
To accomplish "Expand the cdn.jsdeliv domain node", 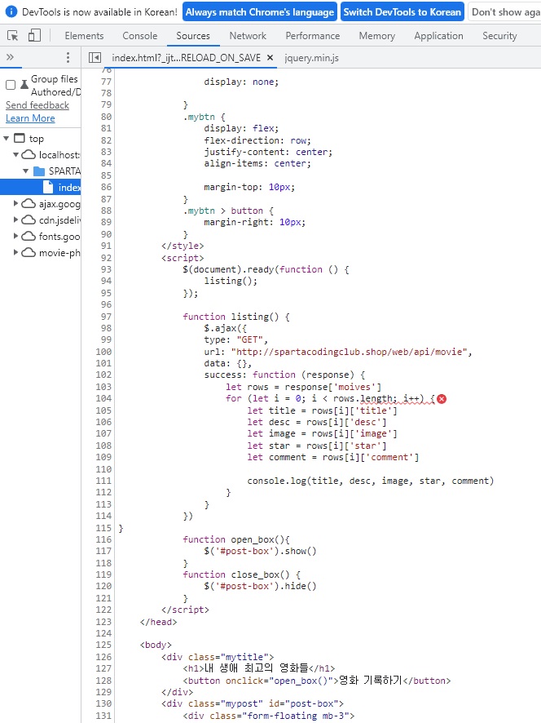I will coord(16,220).
